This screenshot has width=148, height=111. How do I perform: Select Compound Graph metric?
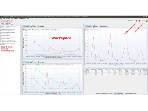pos(5,38)
